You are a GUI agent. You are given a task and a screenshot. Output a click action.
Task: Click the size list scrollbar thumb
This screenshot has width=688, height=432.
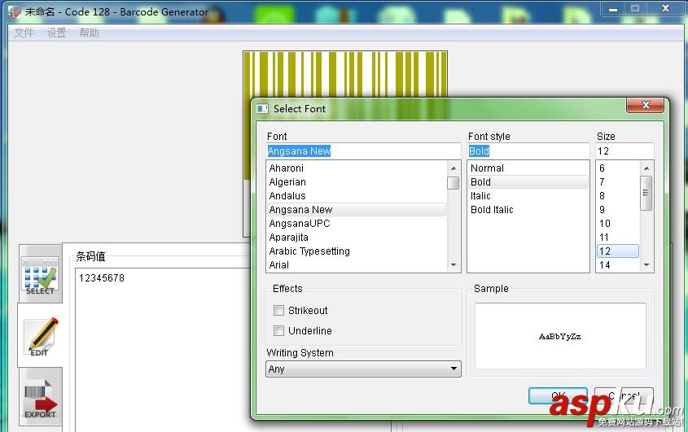[x=646, y=193]
